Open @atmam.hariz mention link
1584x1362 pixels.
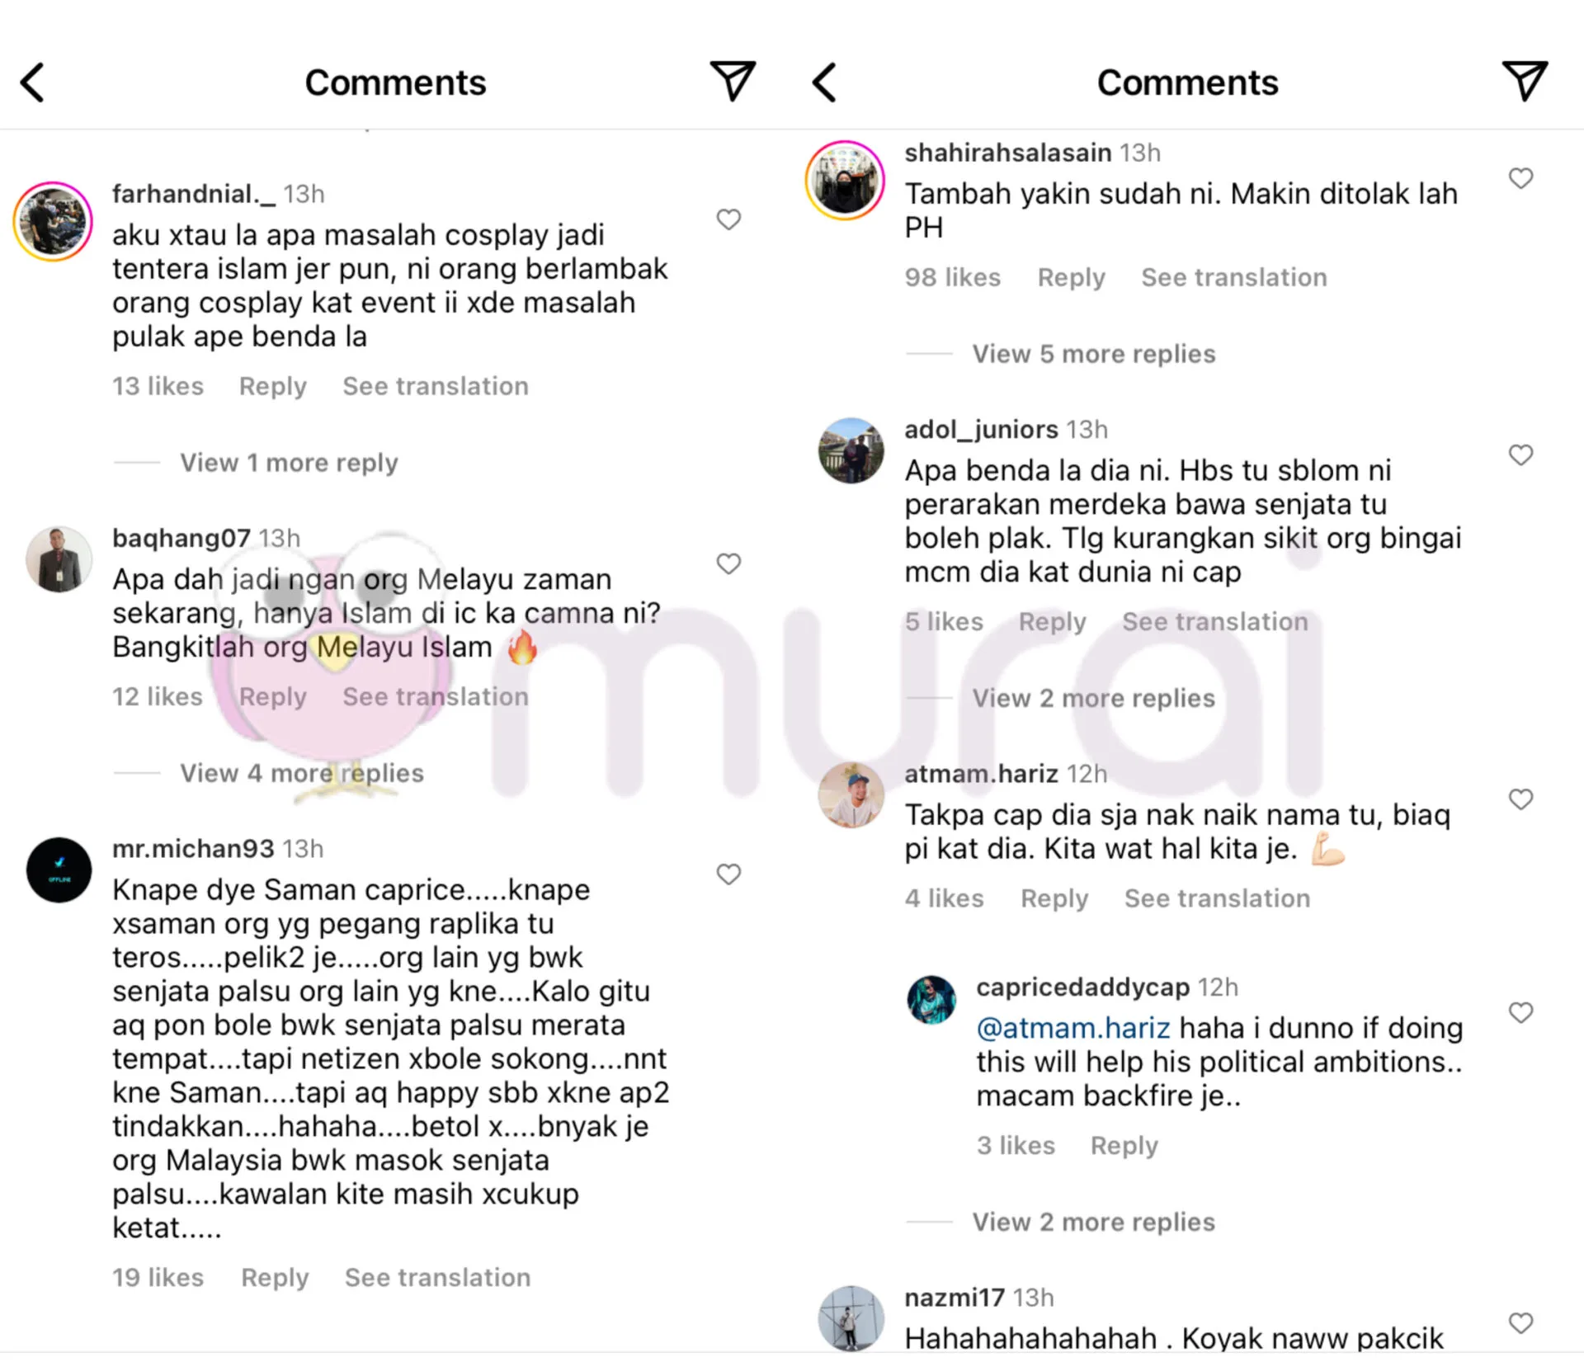coord(1073,1028)
